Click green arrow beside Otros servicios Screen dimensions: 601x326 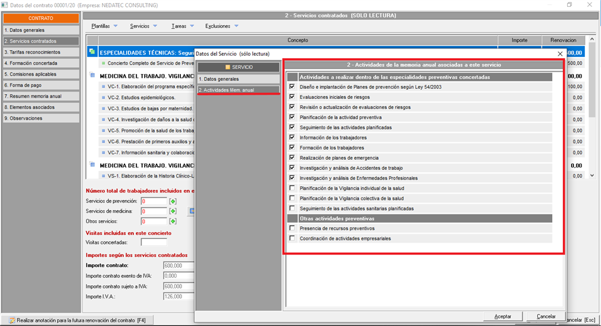[x=173, y=221]
